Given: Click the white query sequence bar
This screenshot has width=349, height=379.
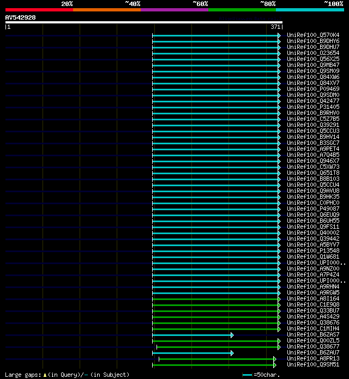Looking at the screenshot, I should [x=144, y=22].
